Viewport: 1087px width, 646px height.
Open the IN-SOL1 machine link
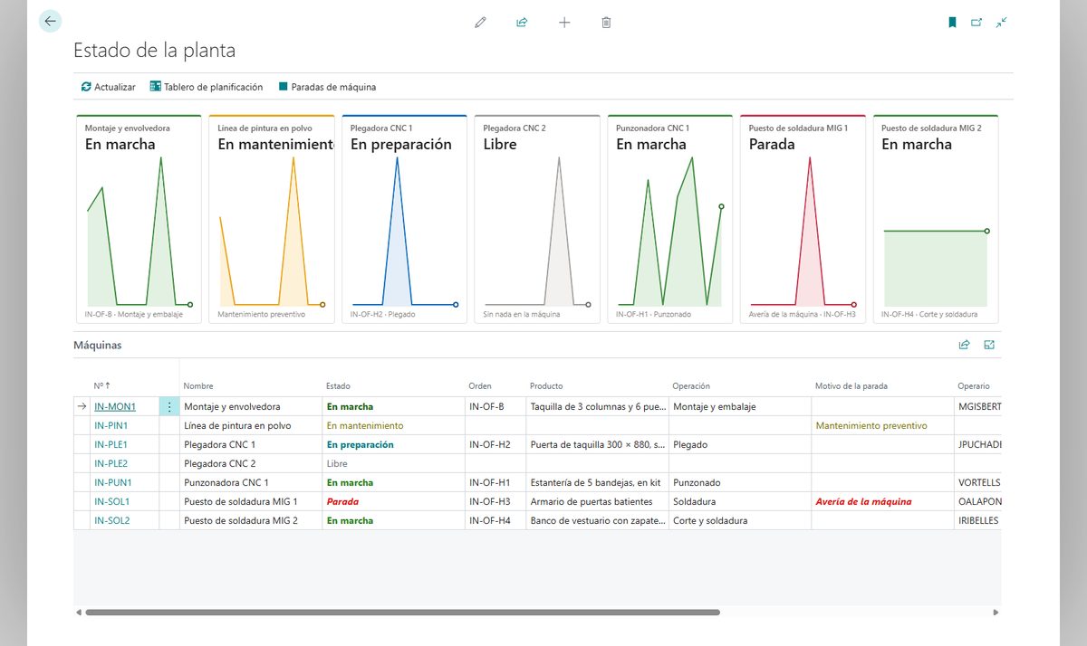(112, 502)
